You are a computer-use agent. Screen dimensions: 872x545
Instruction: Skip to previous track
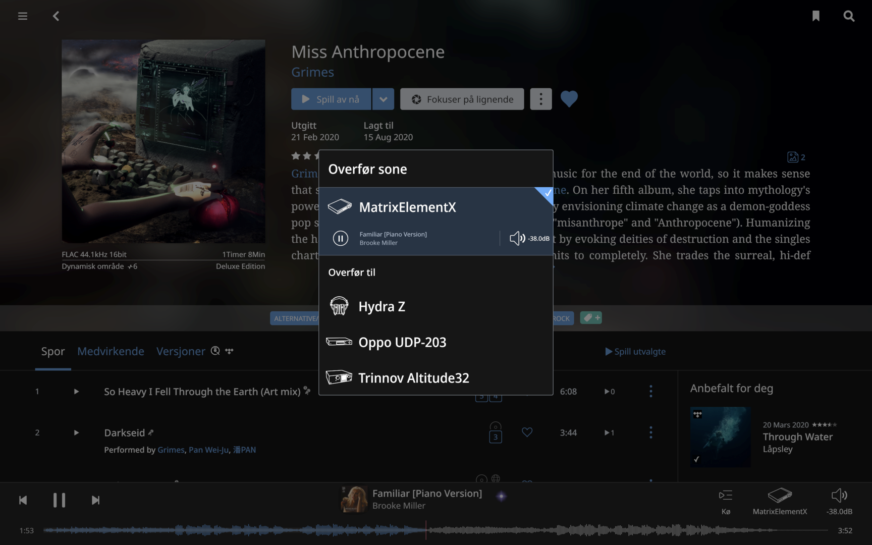coord(23,500)
